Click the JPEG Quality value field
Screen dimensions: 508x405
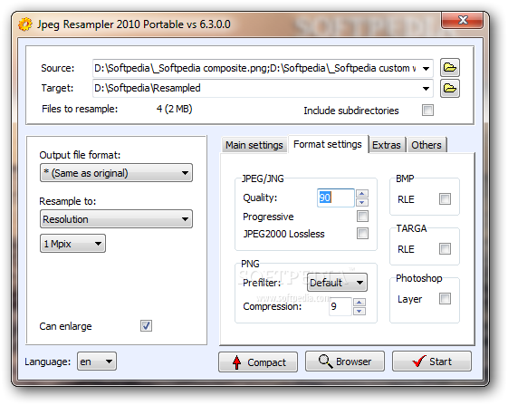336,198
